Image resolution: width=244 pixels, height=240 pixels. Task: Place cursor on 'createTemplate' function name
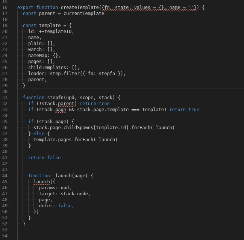pyautogui.click(x=80, y=8)
